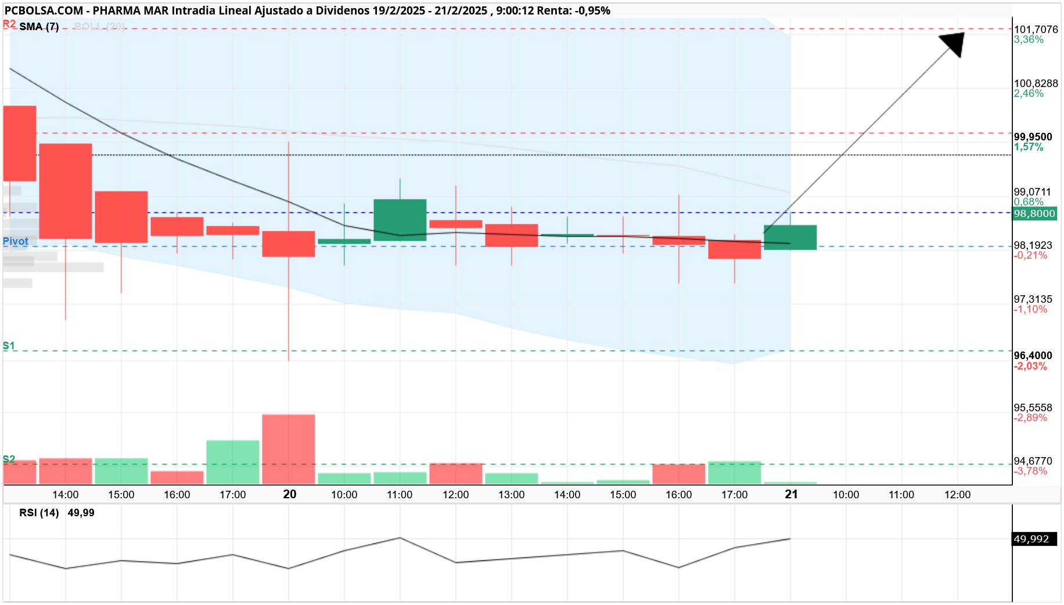Screen dimensions: 1064x605
Task: Click the S1 support label
Action: click(9, 346)
